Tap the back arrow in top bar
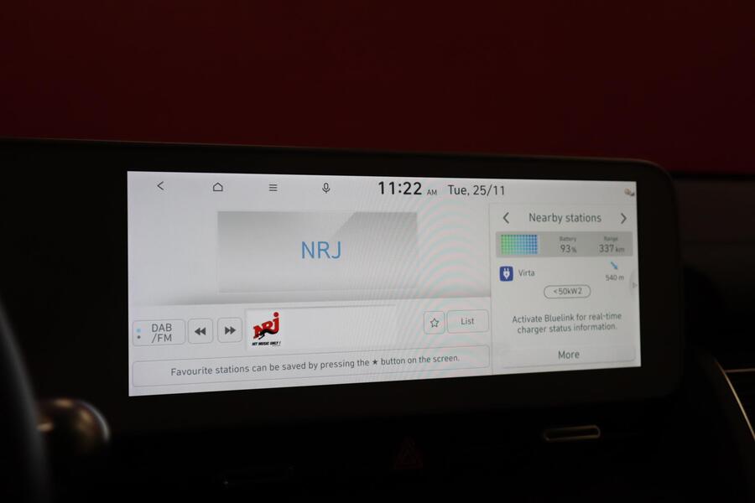Viewport: 755px width, 503px height. pos(161,186)
